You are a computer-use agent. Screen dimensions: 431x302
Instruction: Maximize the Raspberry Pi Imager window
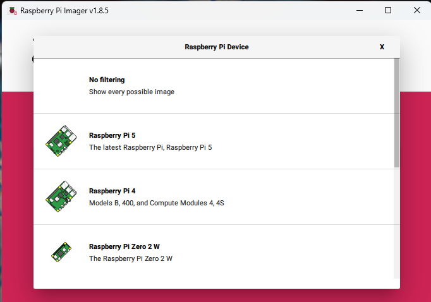point(388,11)
